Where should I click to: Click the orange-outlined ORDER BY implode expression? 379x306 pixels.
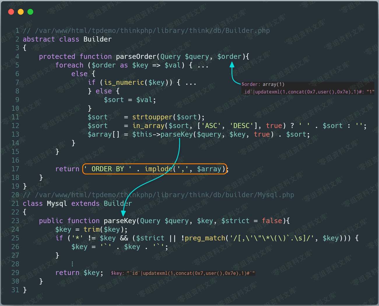point(155,169)
